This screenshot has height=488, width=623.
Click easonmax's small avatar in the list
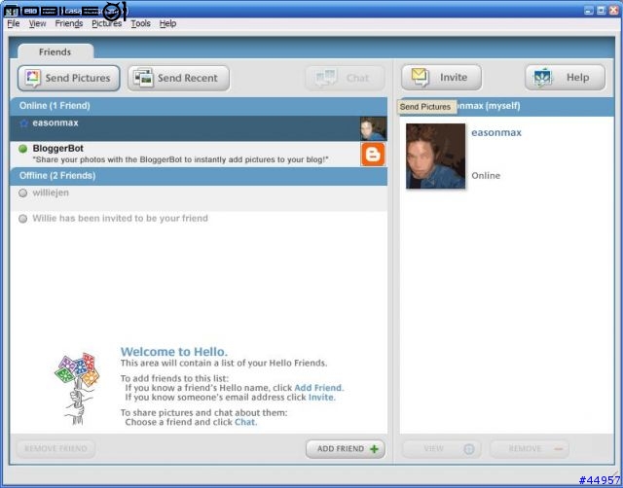pos(373,128)
